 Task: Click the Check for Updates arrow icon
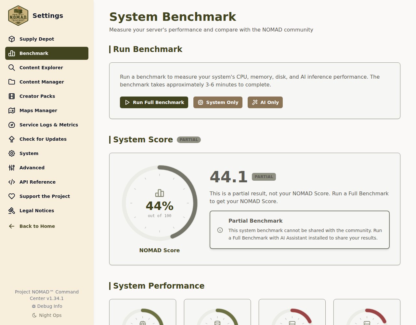tap(12, 139)
